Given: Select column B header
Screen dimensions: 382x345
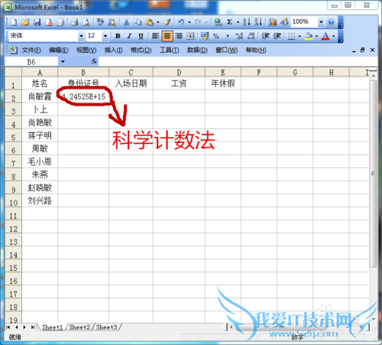Looking at the screenshot, I should [83, 73].
